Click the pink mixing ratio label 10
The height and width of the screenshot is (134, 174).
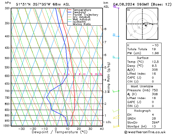click(x=84, y=74)
